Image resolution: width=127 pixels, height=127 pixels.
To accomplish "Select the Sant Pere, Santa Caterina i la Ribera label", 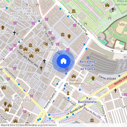I will point(23,14).
